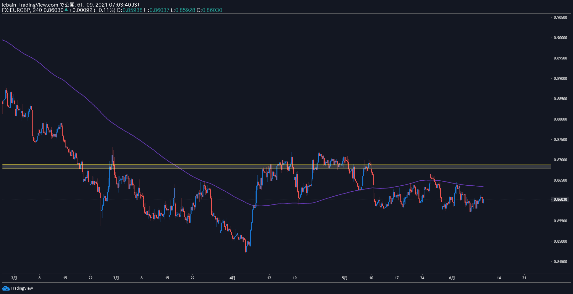The image size is (573, 294).
Task: Click the low value L:0.85928
Action: pyautogui.click(x=183, y=10)
